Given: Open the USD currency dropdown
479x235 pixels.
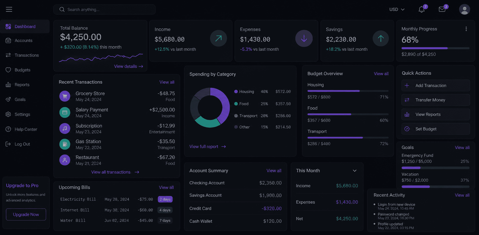Looking at the screenshot, I should (x=397, y=9).
